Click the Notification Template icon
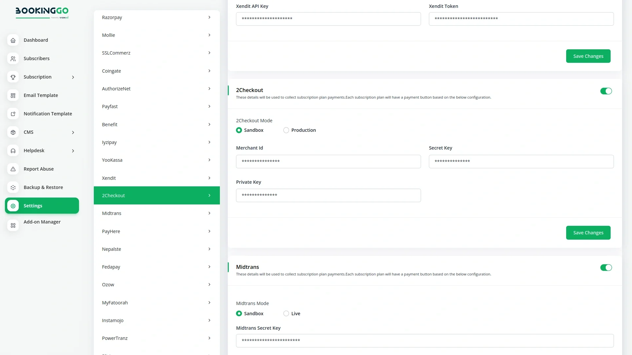This screenshot has width=632, height=355. (13, 114)
